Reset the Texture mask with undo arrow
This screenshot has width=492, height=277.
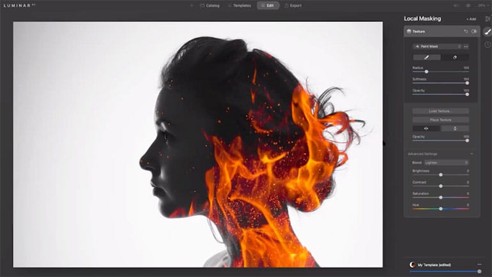(x=466, y=31)
